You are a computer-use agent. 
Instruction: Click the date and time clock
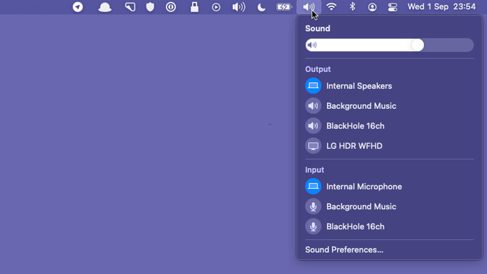(x=441, y=7)
